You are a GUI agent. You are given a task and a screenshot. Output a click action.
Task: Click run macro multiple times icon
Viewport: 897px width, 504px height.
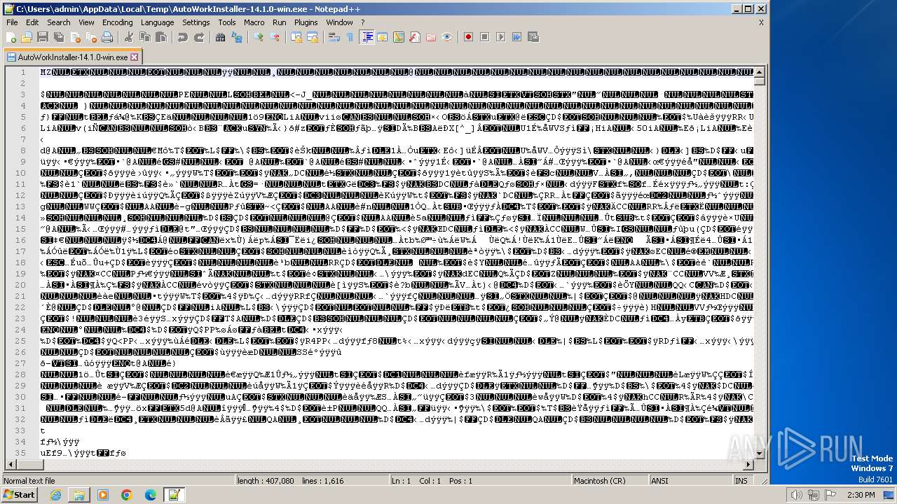click(x=516, y=37)
